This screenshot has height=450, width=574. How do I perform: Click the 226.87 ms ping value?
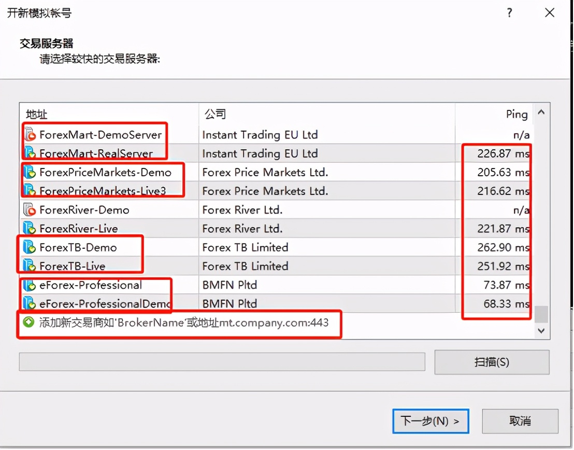point(504,153)
